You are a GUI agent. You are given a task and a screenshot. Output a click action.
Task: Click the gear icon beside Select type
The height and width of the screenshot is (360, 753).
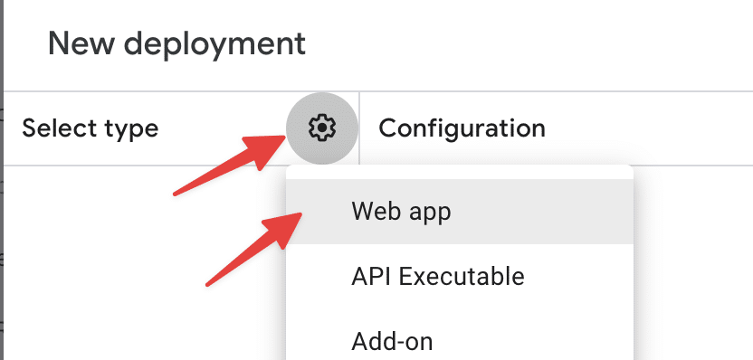click(x=322, y=128)
